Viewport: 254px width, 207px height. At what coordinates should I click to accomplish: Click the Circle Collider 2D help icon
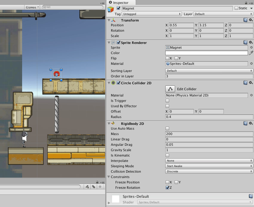245,83
